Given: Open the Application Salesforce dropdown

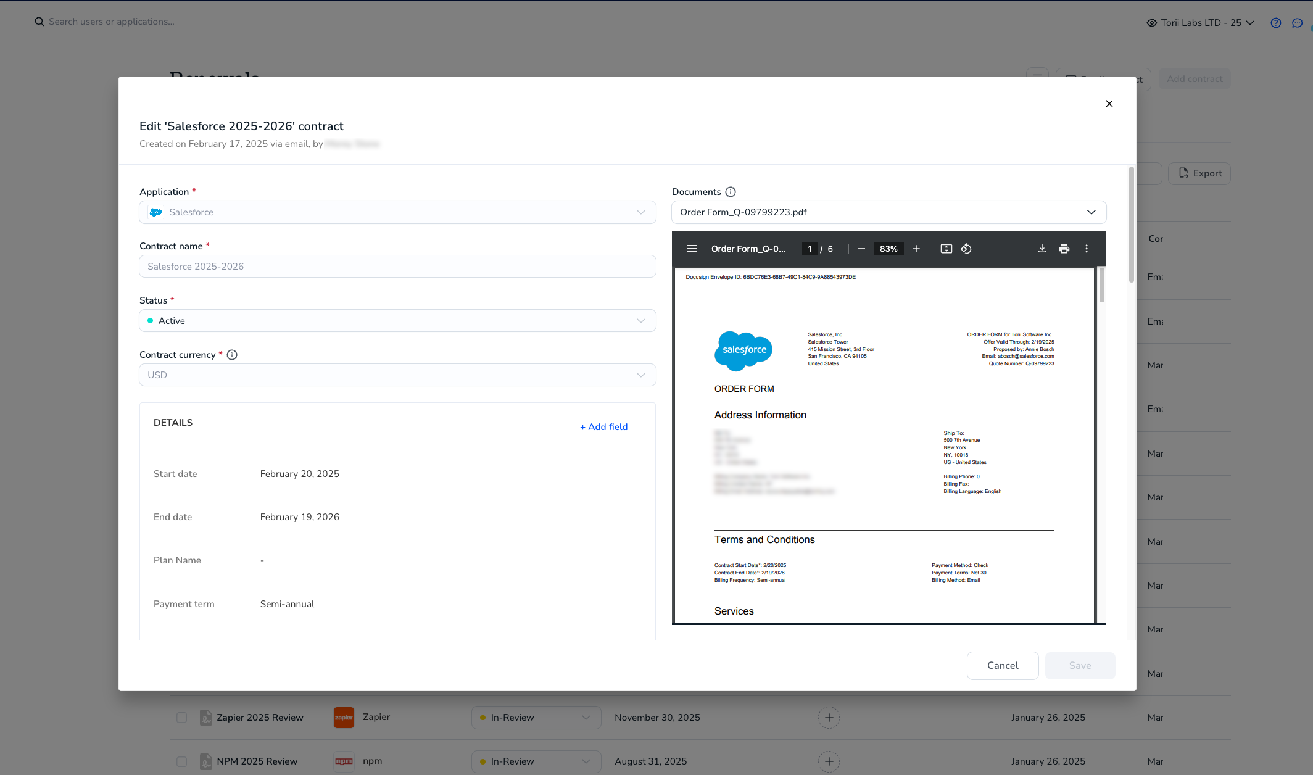Looking at the screenshot, I should [397, 212].
